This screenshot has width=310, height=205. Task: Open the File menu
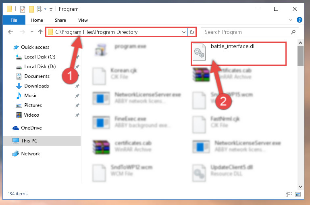pos(14,20)
